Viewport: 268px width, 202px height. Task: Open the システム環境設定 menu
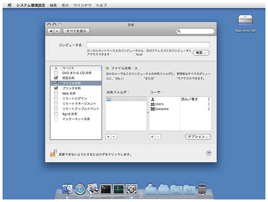(x=31, y=5)
